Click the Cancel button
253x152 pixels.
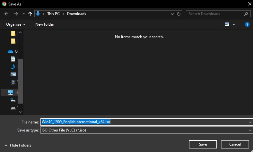[x=235, y=144]
